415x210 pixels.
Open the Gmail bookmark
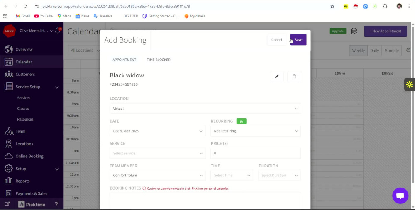click(23, 16)
